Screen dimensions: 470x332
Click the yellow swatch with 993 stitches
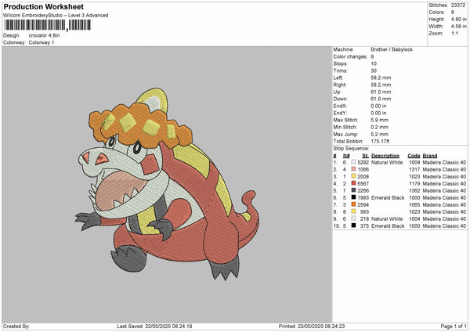(354, 211)
